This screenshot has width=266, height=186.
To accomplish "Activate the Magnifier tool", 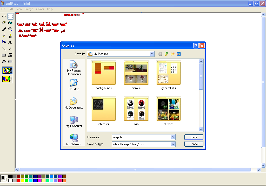I will pyautogui.click(x=10, y=29).
